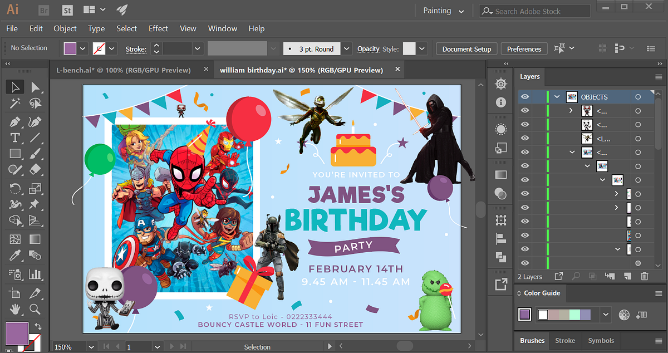668x353 pixels.
Task: Select the Selection tool arrow
Action: [x=15, y=87]
